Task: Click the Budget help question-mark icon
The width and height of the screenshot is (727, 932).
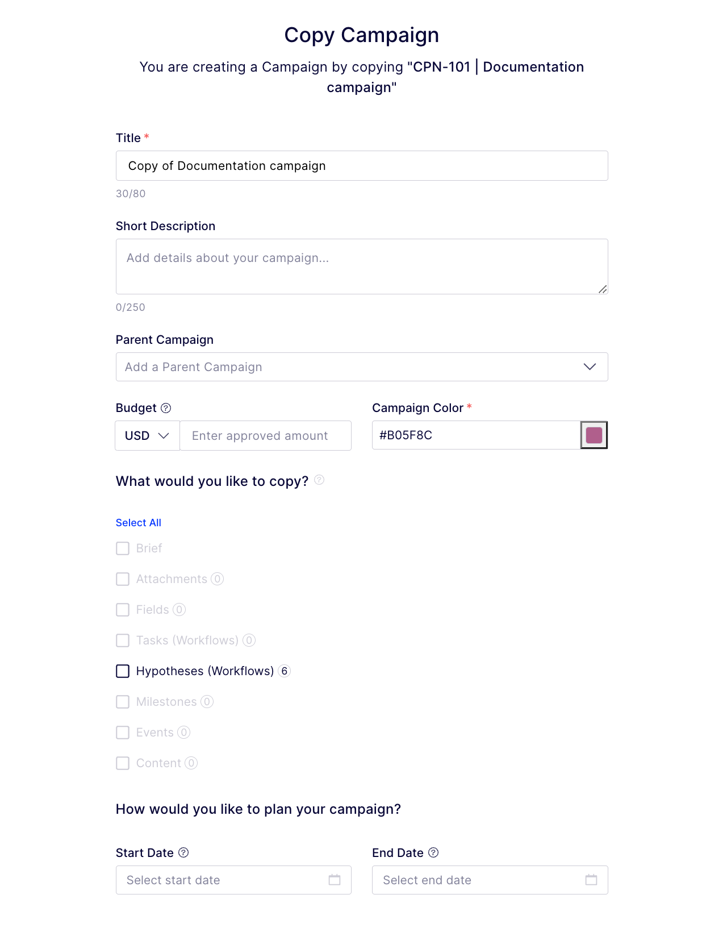Action: click(x=166, y=408)
